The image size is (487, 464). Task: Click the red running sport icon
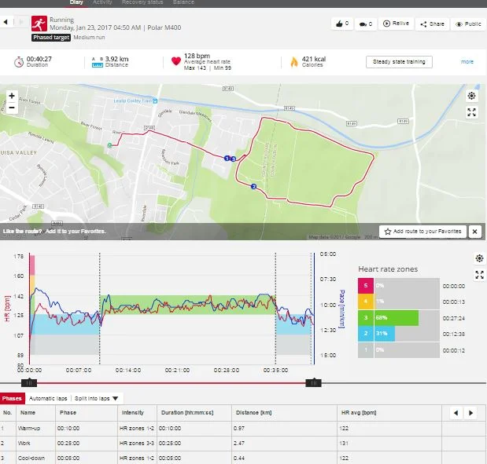pyautogui.click(x=39, y=24)
